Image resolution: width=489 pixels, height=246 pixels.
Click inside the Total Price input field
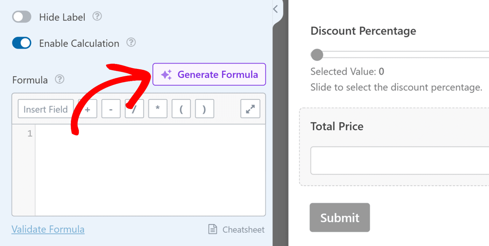(398, 160)
